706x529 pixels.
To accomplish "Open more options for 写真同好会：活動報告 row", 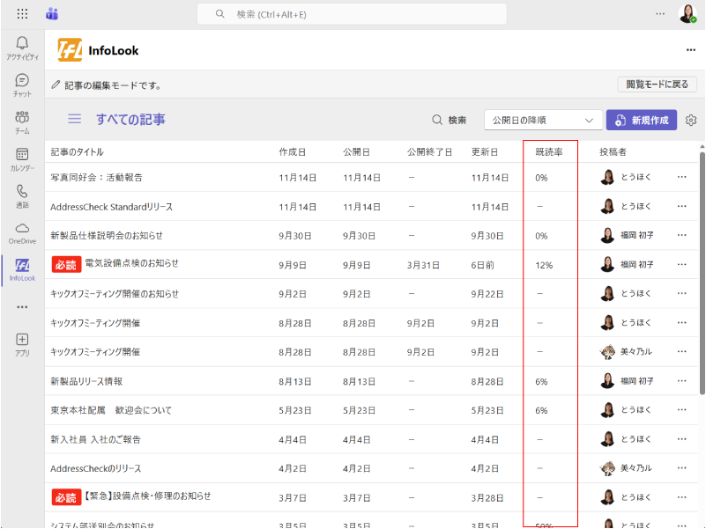I will click(681, 178).
